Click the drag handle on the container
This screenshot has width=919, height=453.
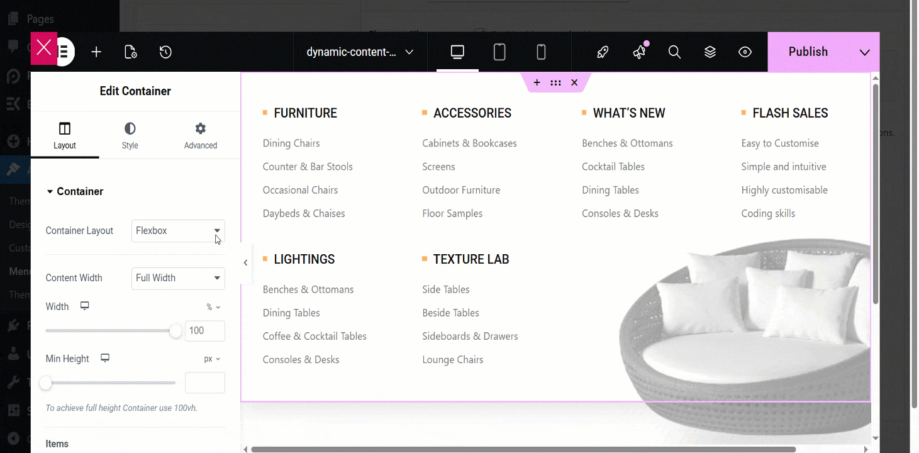click(555, 82)
